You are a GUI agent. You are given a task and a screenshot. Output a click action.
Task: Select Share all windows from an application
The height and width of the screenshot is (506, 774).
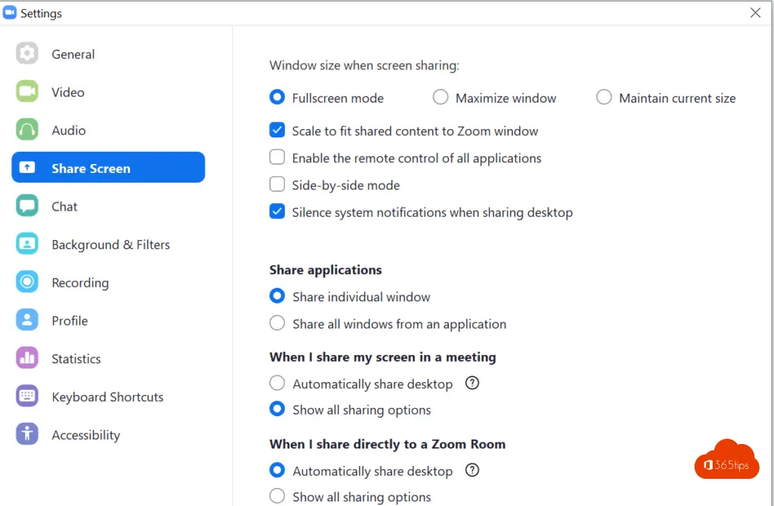click(277, 324)
